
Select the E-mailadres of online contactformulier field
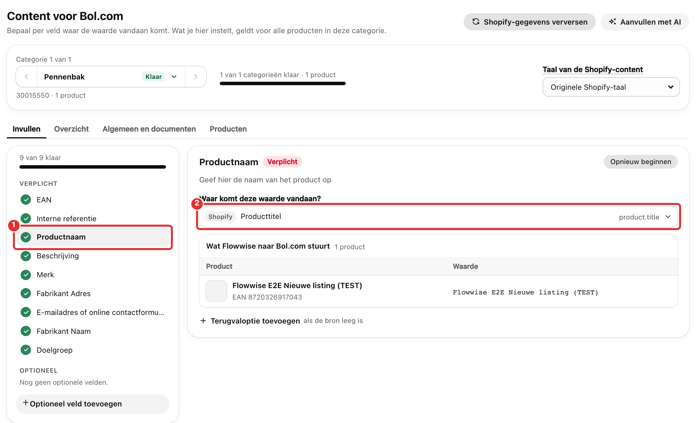coord(92,312)
